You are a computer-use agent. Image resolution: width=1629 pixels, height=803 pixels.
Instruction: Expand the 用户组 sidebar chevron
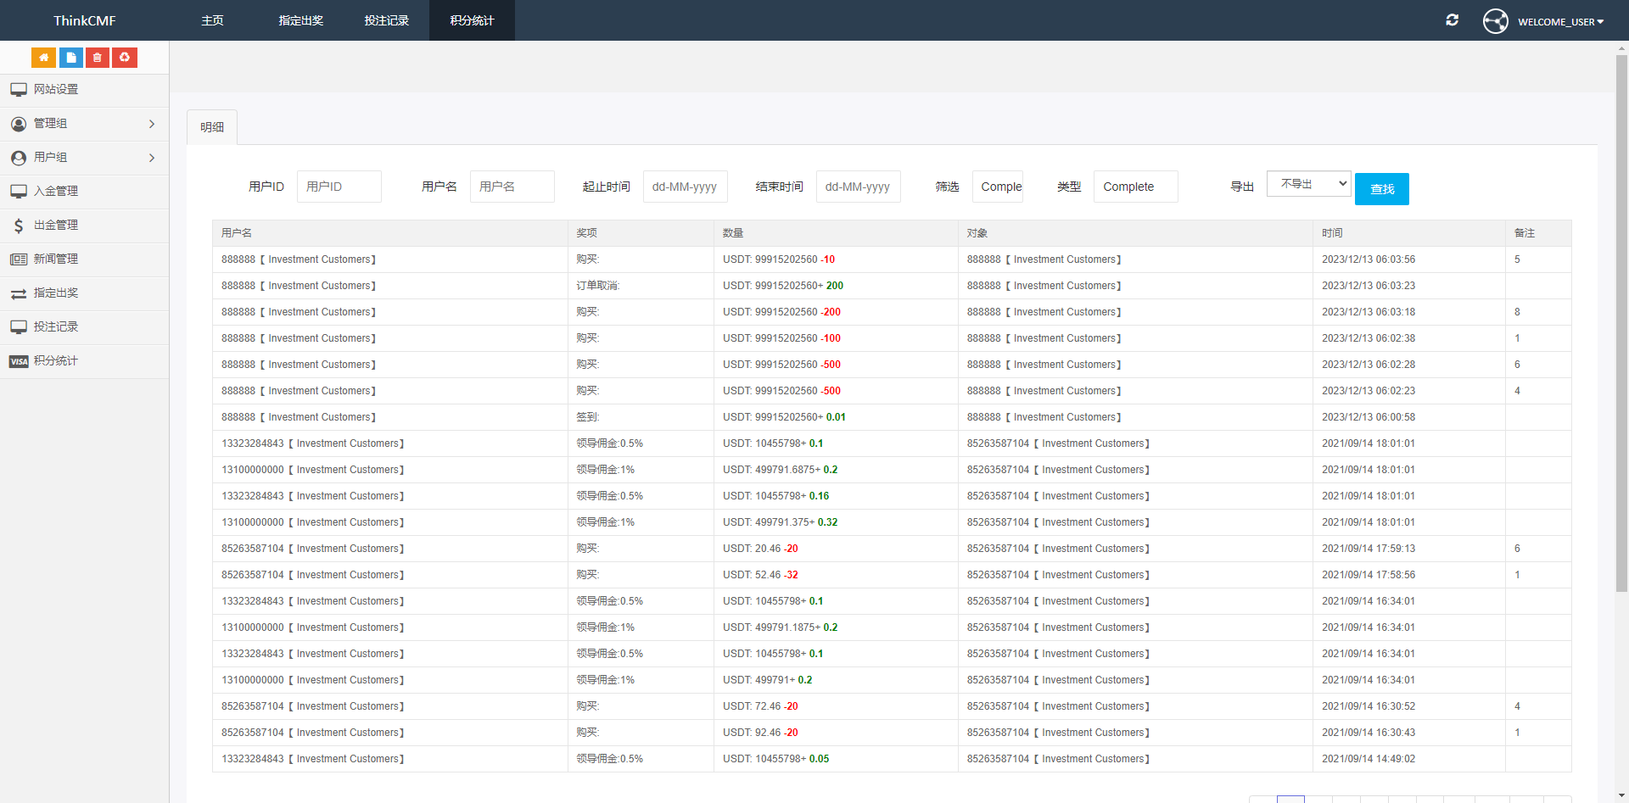click(x=152, y=158)
